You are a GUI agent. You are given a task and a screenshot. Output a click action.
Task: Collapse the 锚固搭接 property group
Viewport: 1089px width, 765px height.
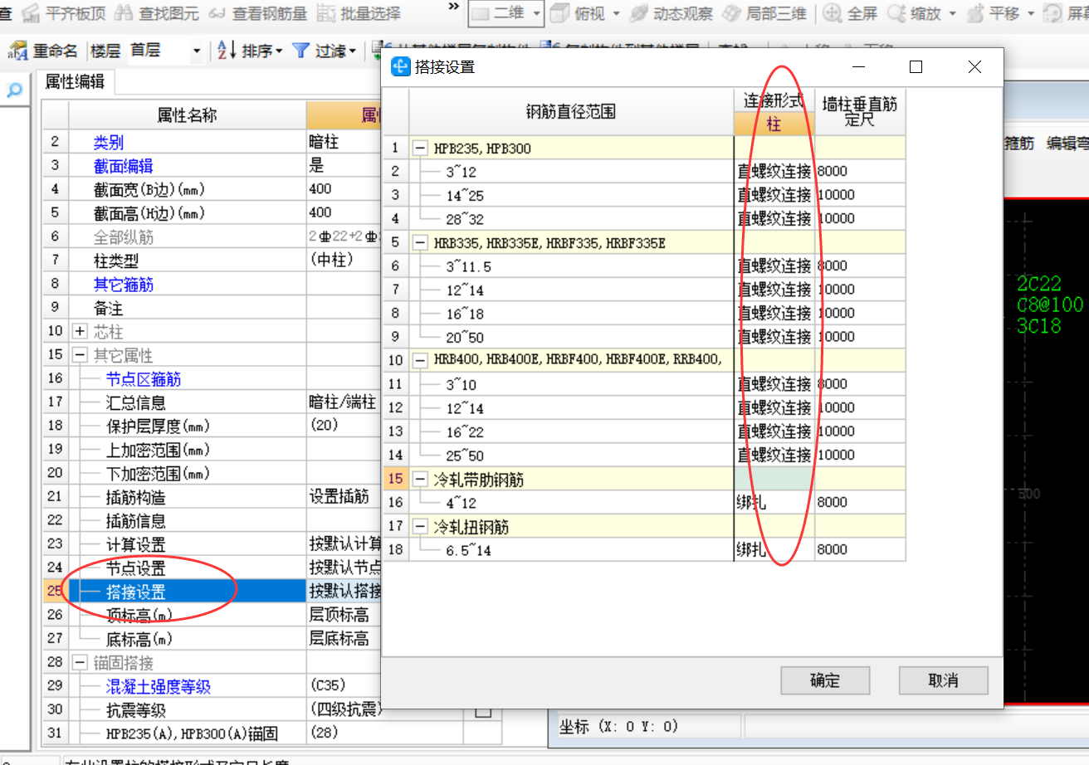click(80, 663)
